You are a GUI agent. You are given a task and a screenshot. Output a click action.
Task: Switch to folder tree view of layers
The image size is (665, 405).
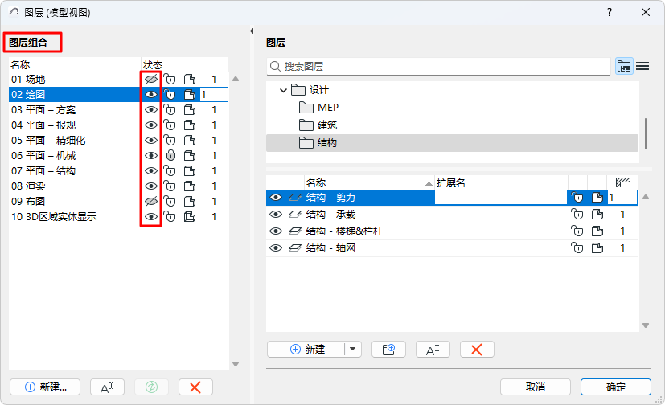pos(624,66)
